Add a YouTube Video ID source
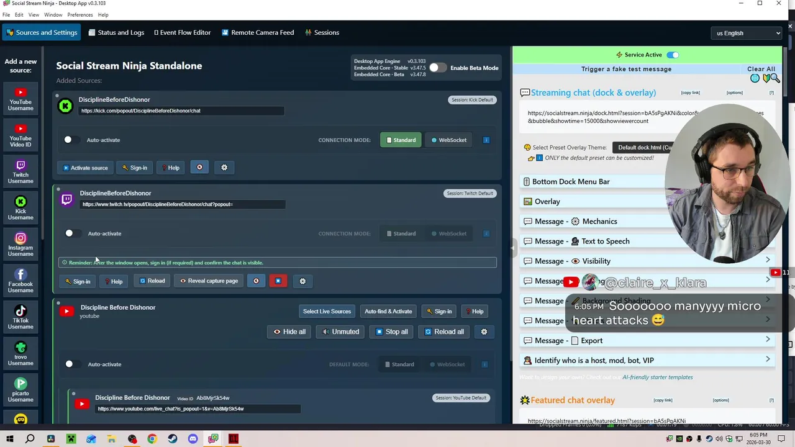 pyautogui.click(x=20, y=135)
